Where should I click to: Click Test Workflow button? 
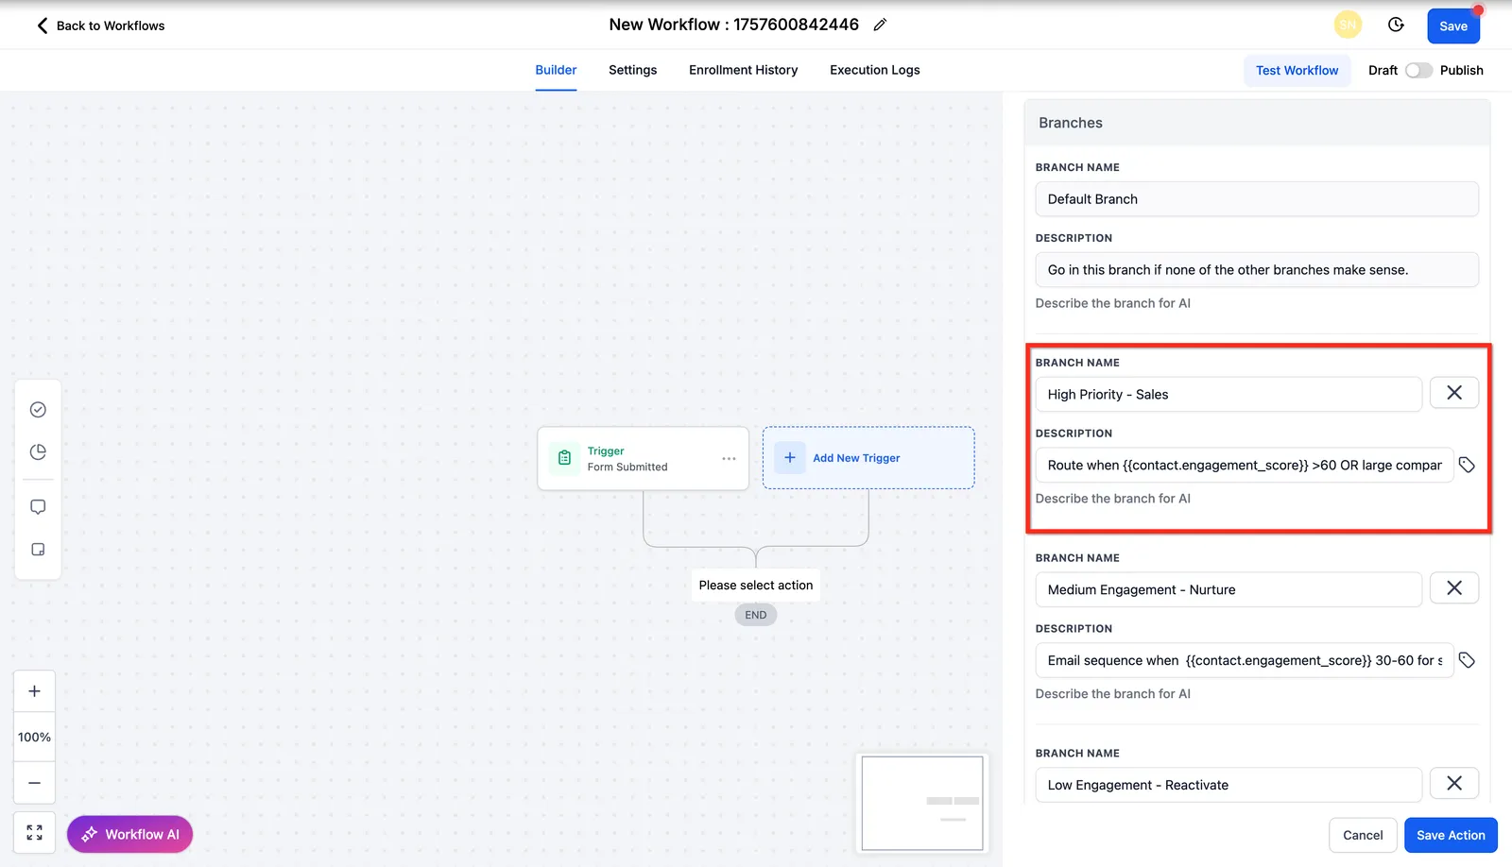[1297, 70]
